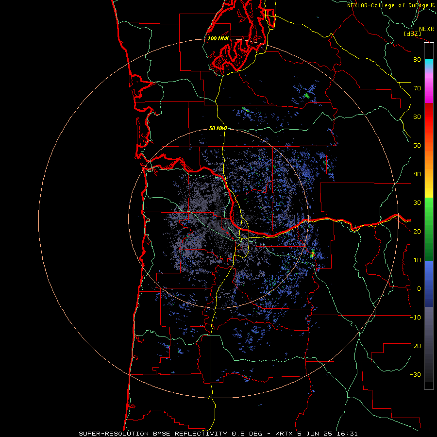Image resolution: width=437 pixels, height=437 pixels.
Task: Click the SUPER-RESOLUTION BASE REFLECTIVITY caption text
Action: pos(153,434)
